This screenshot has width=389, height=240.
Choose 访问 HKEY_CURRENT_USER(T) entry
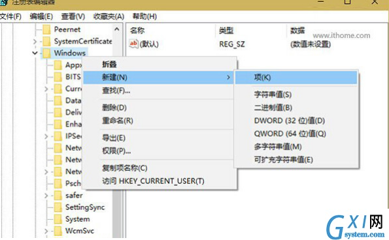click(153, 181)
